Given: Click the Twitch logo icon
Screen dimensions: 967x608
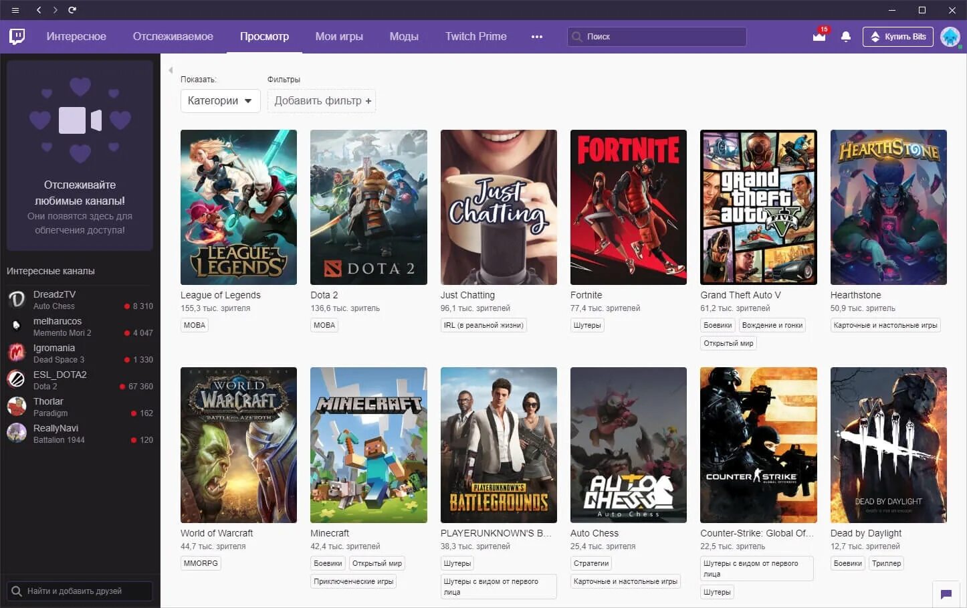Looking at the screenshot, I should pyautogui.click(x=17, y=36).
